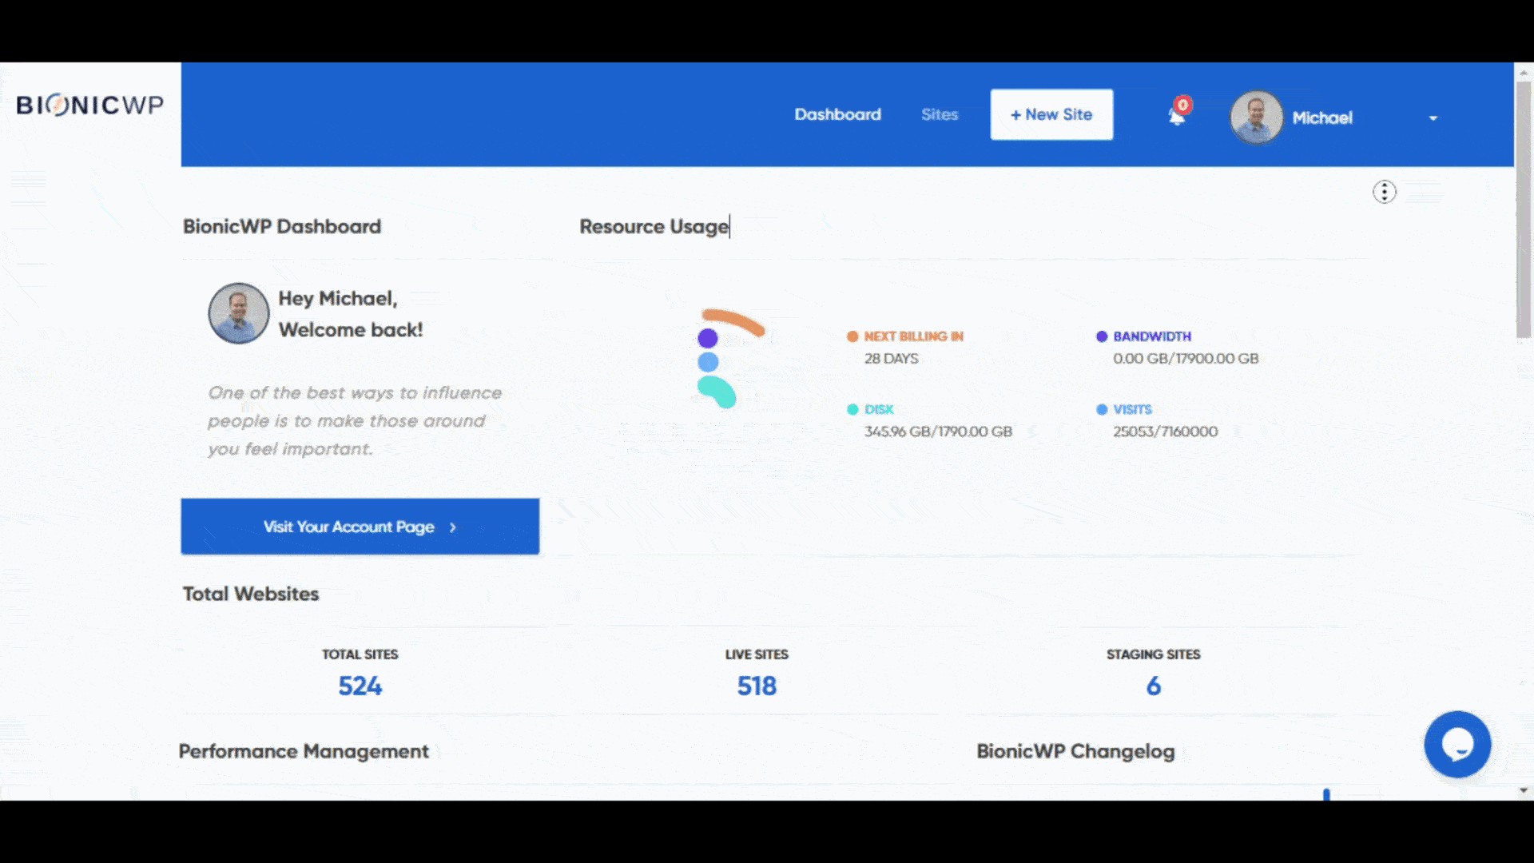Click the Performance Management heading
This screenshot has height=863, width=1534.
304,752
